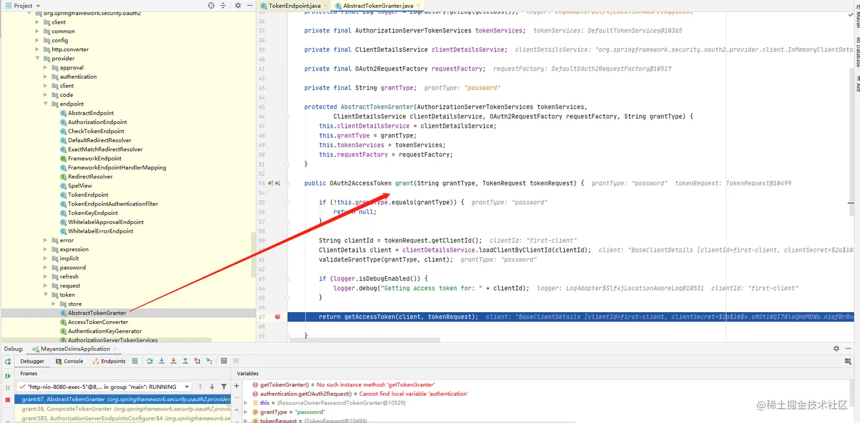This screenshot has height=423, width=860.
Task: Open Project panel settings gear
Action: [238, 6]
